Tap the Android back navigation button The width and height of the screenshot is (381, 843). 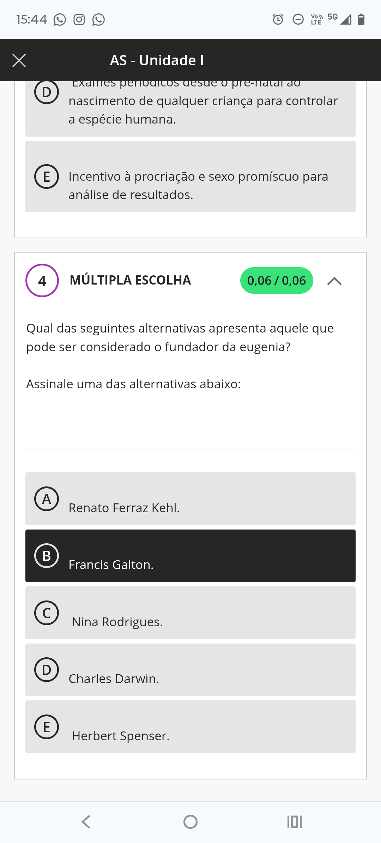point(86,821)
